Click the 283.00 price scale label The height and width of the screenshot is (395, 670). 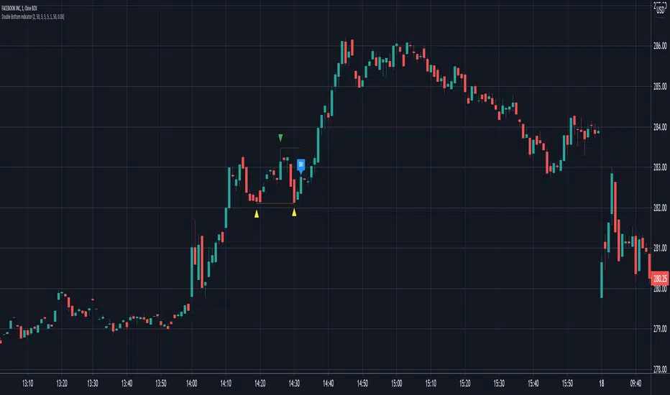[x=660, y=167]
